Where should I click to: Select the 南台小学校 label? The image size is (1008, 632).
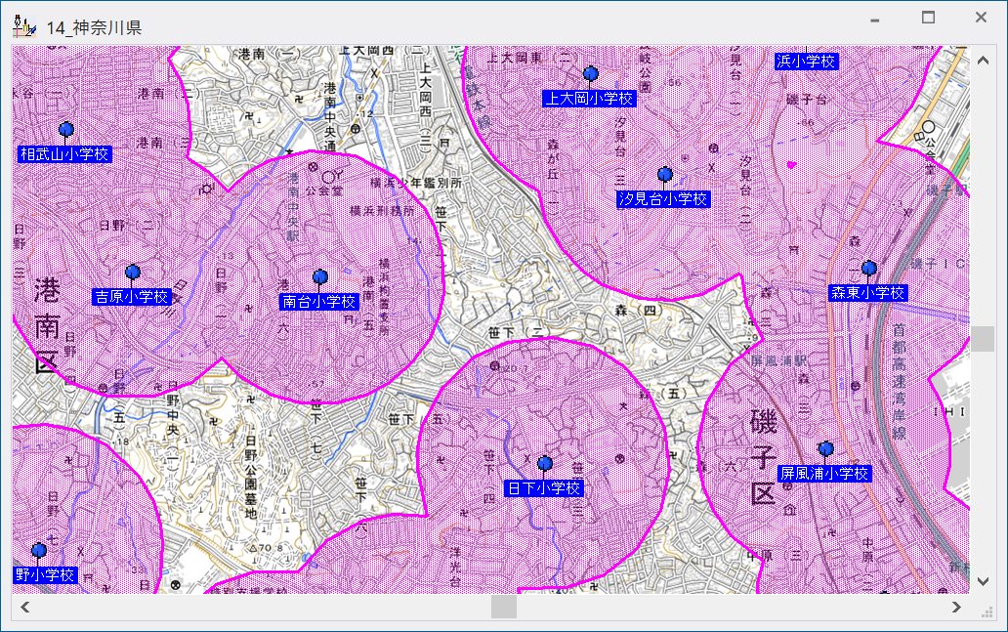click(319, 302)
